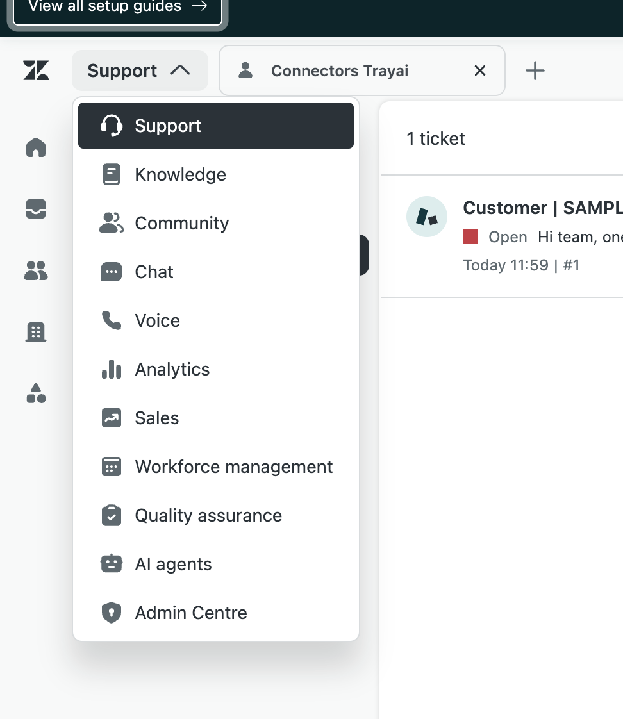Open the Home icon in sidebar

pyautogui.click(x=36, y=147)
